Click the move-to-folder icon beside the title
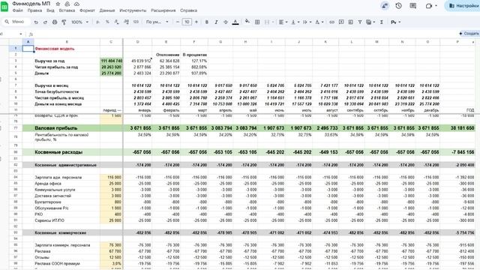The height and width of the screenshot is (270, 480). pyautogui.click(x=67, y=4)
